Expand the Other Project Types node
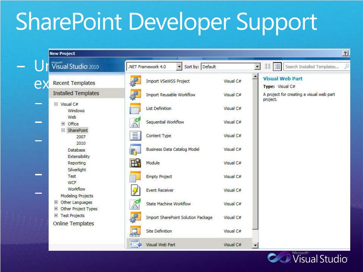This screenshot has width=363, height=272. pos(56,209)
